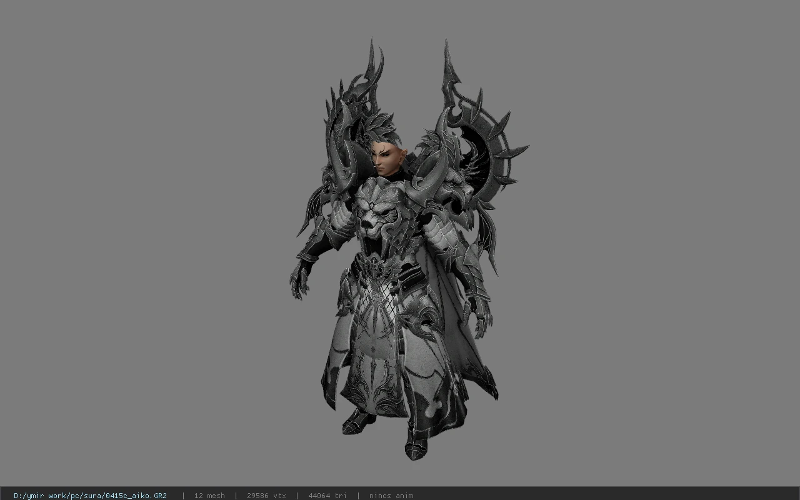Click the "44064 tri" triangle count
Viewport: 800px width, 500px height.
pyautogui.click(x=327, y=496)
